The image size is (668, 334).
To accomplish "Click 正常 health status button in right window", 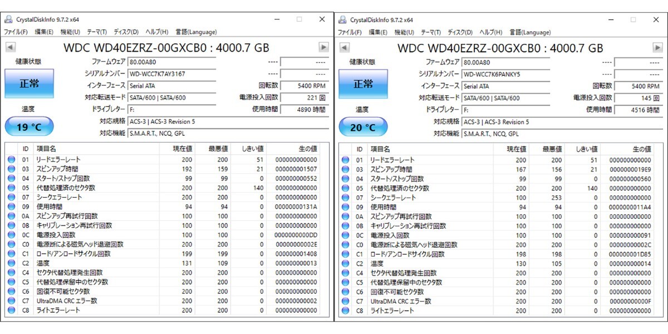I will click(363, 85).
